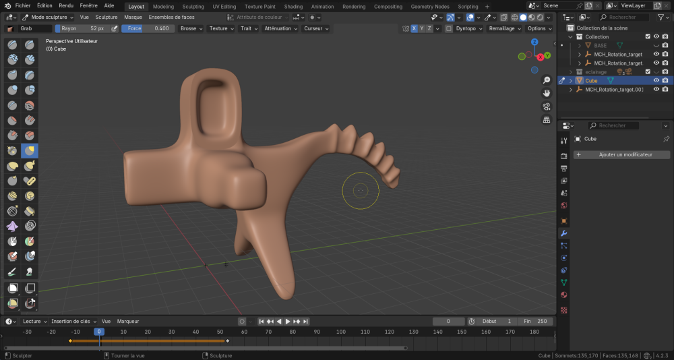This screenshot has width=674, height=360.
Task: Uncheck the Collection exclude checkbox
Action: pyautogui.click(x=648, y=37)
